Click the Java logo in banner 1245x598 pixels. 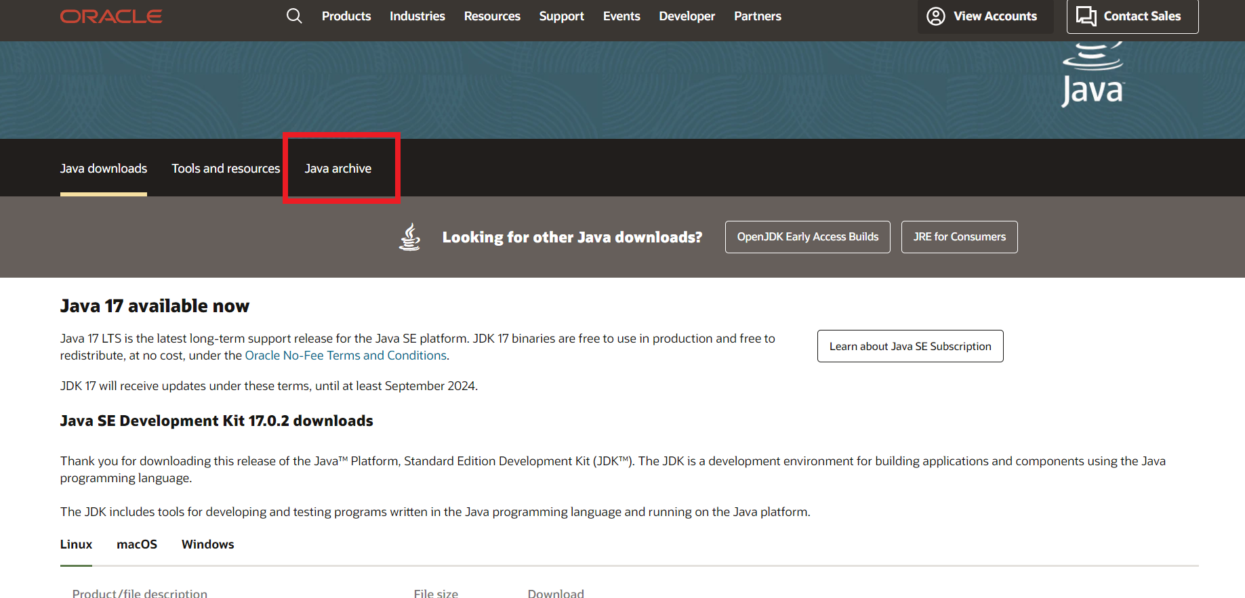pos(1093,74)
